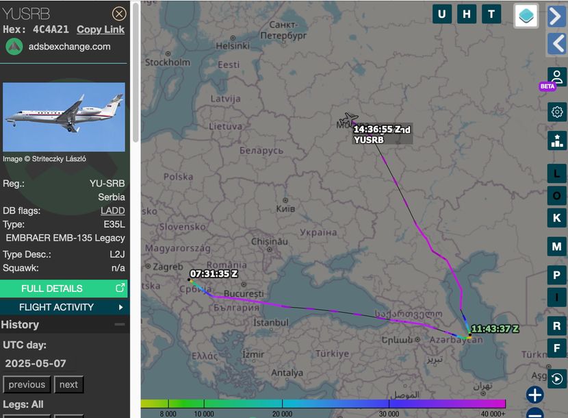Click the adsbexchange.com logo icon
This screenshot has height=418, width=568.
point(14,47)
